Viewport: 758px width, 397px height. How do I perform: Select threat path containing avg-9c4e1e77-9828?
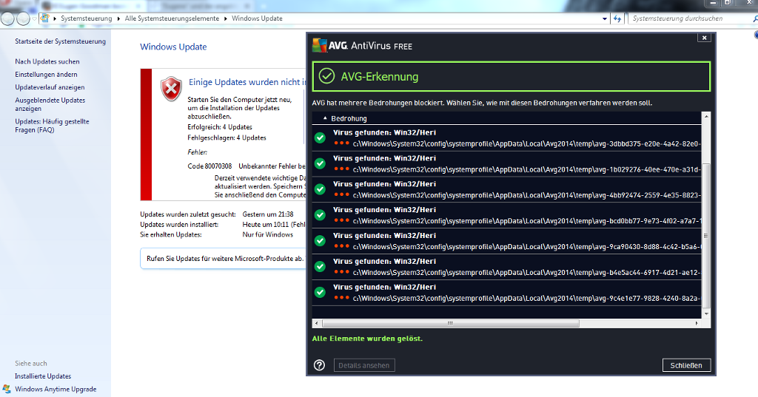(x=526, y=299)
